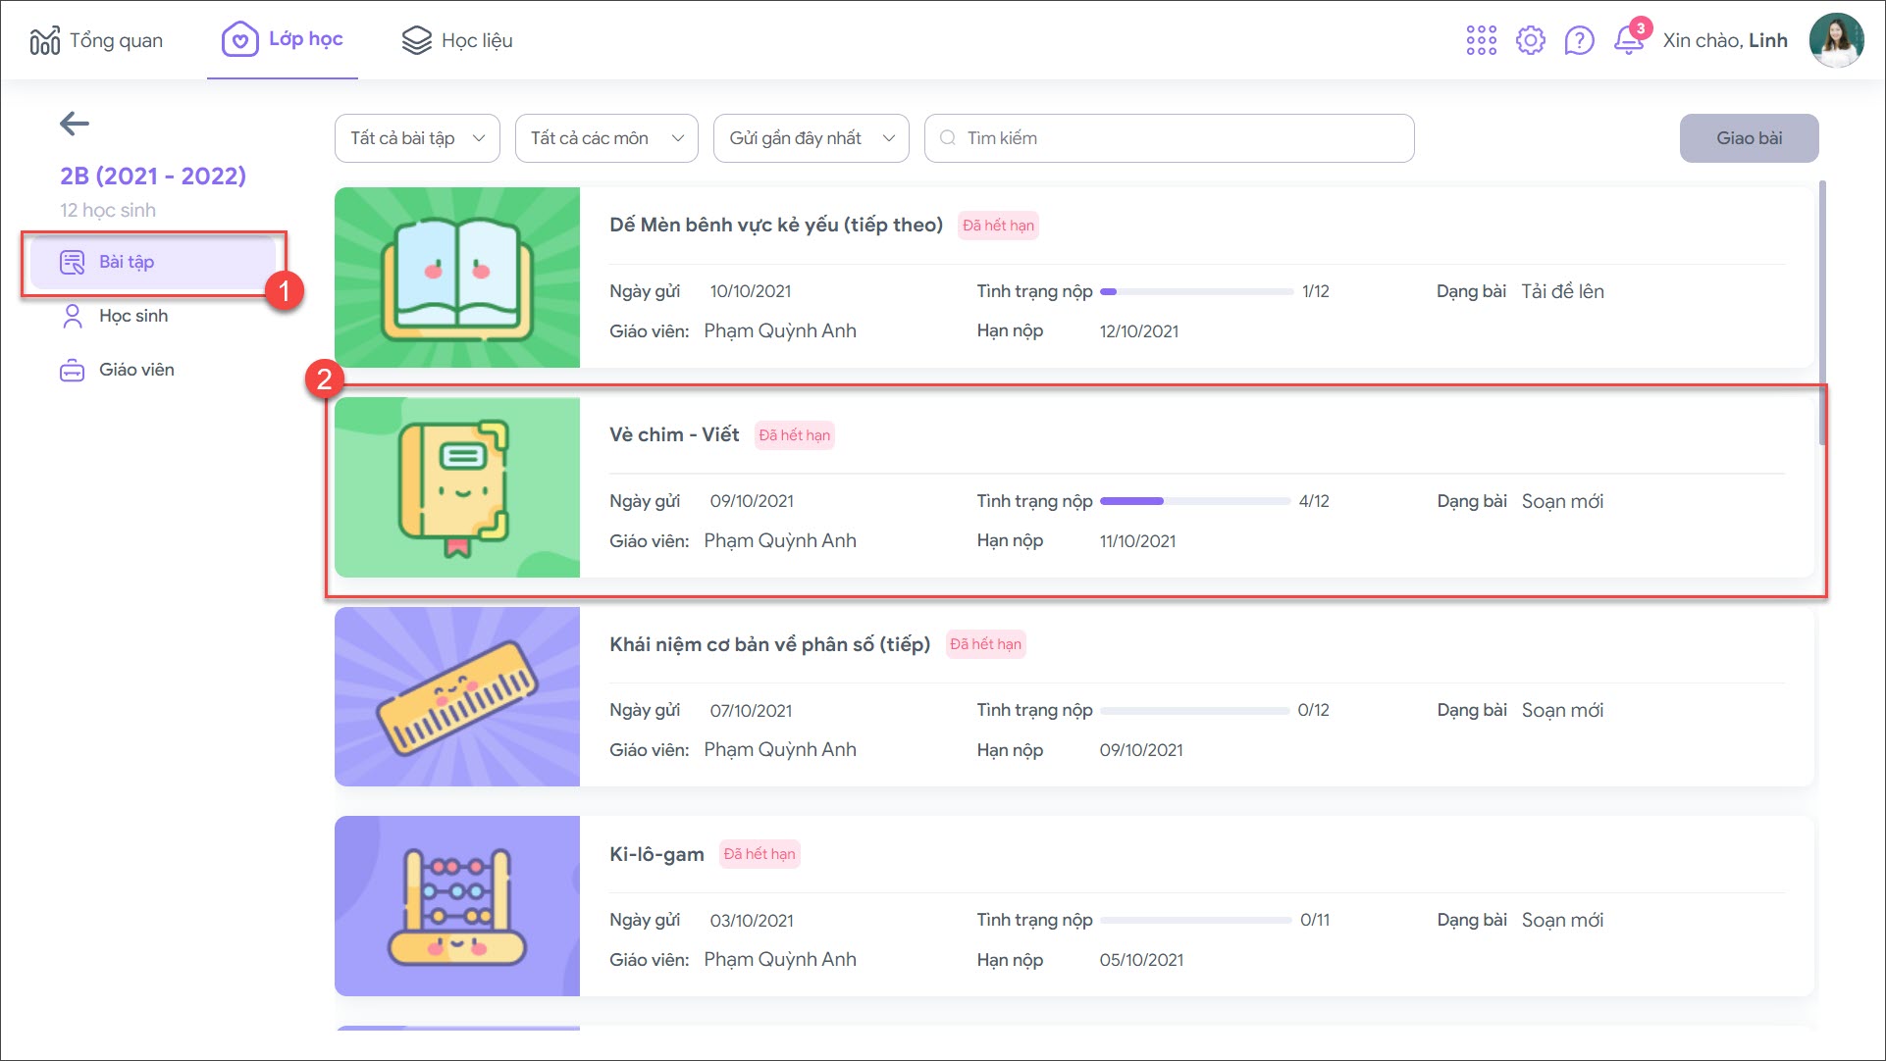Click the ruler thumbnail of Khái niệm assignment
Image resolution: width=1886 pixels, height=1061 pixels.
pos(457,696)
